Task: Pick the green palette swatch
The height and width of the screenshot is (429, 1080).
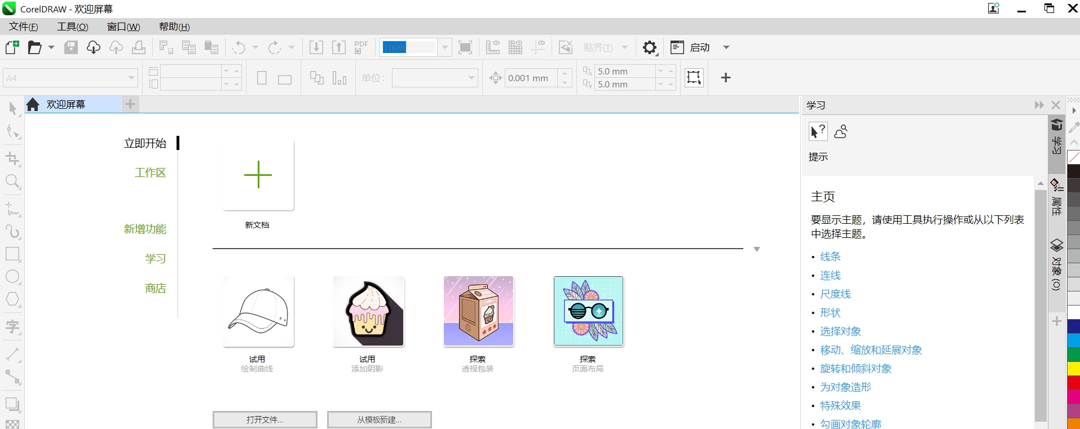Action: pyautogui.click(x=1074, y=355)
